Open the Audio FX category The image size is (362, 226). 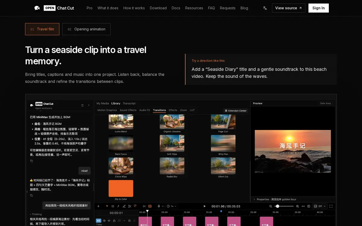[x=144, y=110]
